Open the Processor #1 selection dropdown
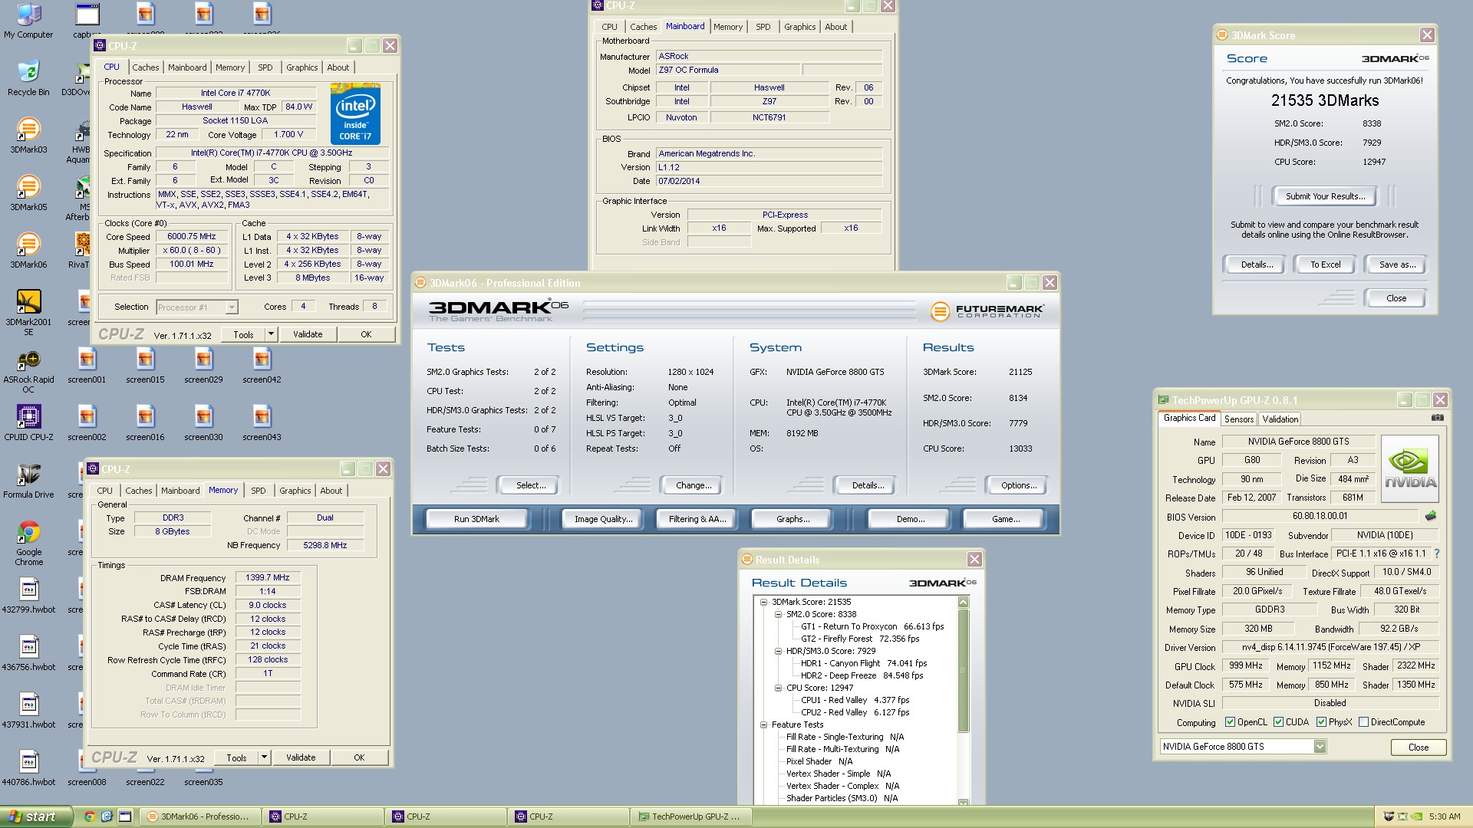1473x828 pixels. [x=231, y=307]
